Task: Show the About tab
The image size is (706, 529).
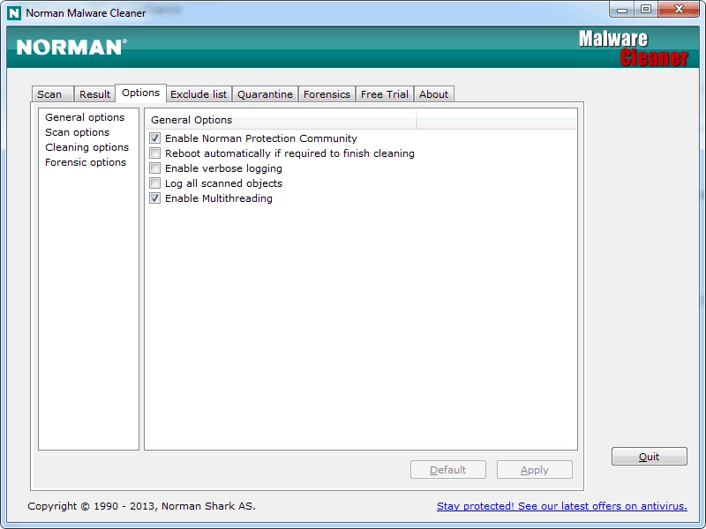Action: [433, 94]
